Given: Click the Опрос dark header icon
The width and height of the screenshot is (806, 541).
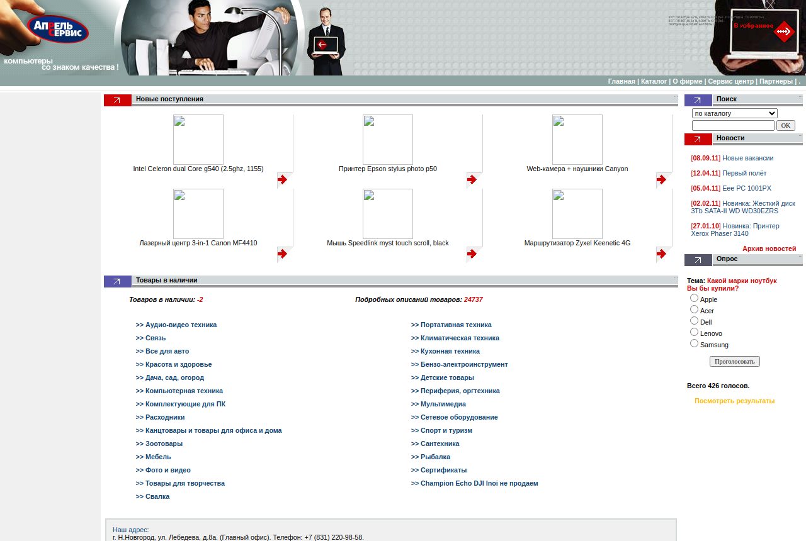Looking at the screenshot, I should [698, 260].
